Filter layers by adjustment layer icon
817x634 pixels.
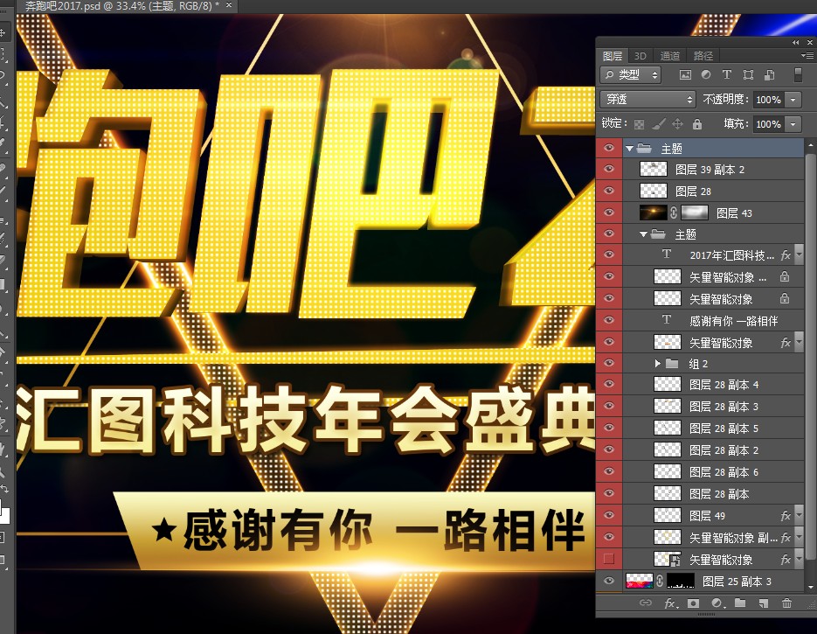coord(706,75)
